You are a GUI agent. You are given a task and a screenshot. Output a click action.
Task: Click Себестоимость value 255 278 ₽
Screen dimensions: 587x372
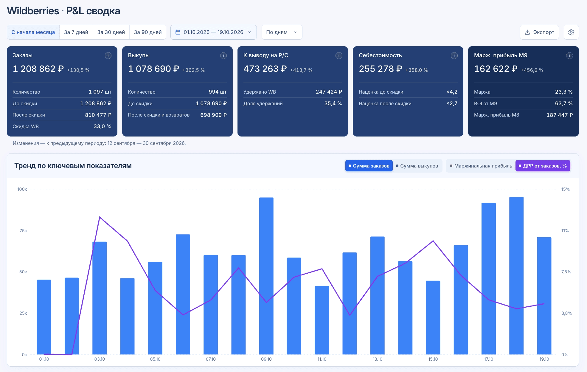[381, 69]
